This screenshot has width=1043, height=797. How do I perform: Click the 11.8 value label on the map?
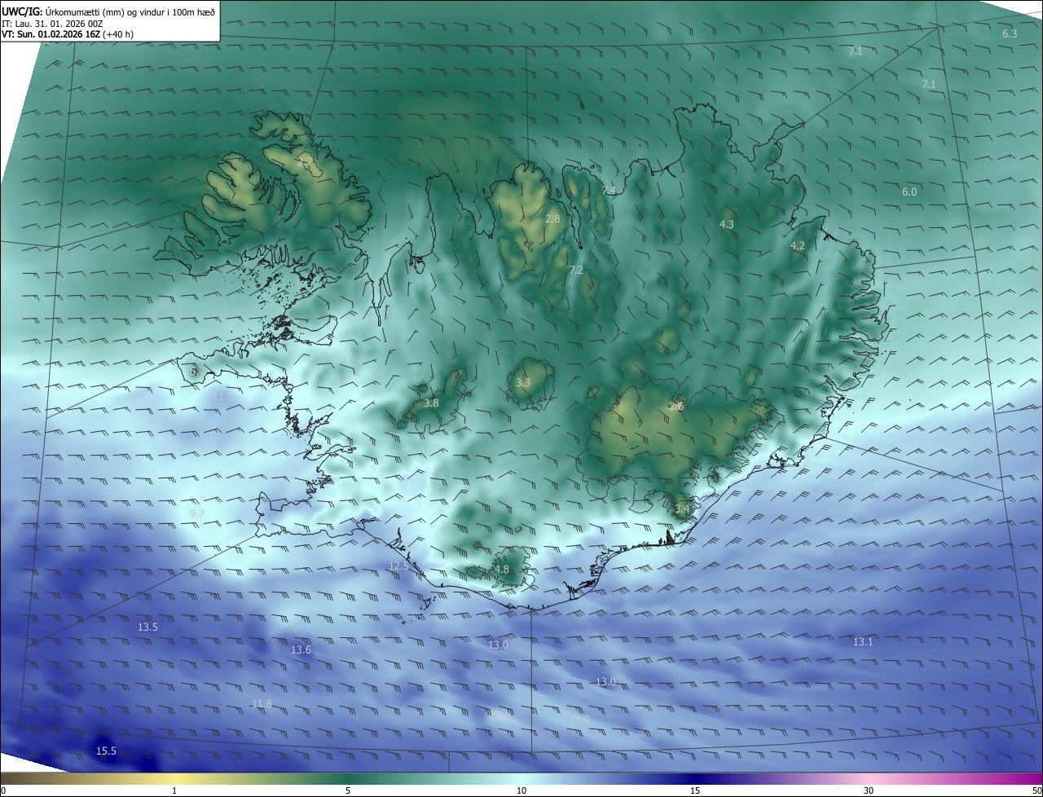tap(262, 704)
